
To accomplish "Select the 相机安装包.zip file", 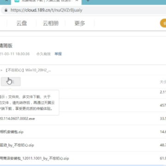I will 12,132.
